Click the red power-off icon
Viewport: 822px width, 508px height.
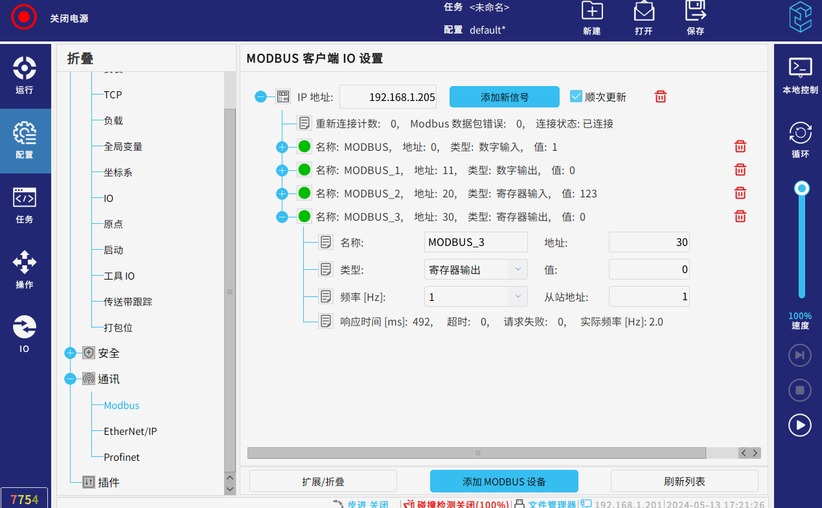tap(24, 17)
